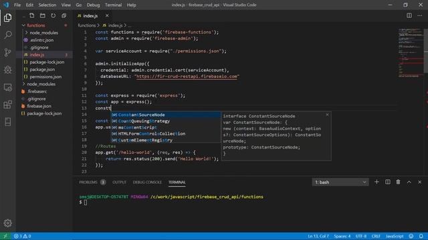Open the Go menu

pyautogui.click(x=79, y=5)
